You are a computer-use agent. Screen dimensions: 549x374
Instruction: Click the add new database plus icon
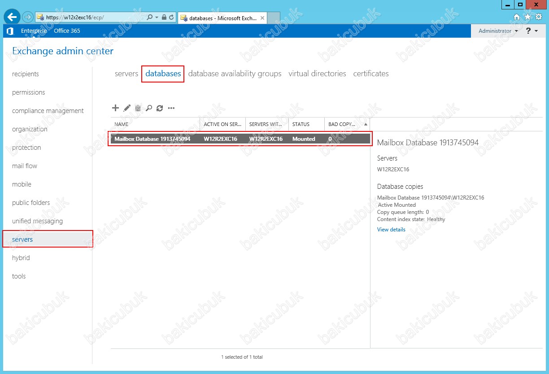[115, 108]
